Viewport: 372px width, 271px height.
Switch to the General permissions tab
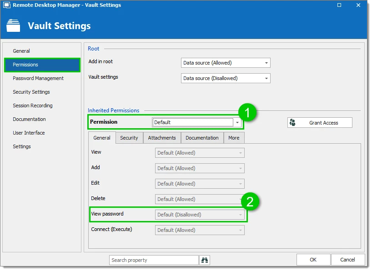coord(102,138)
